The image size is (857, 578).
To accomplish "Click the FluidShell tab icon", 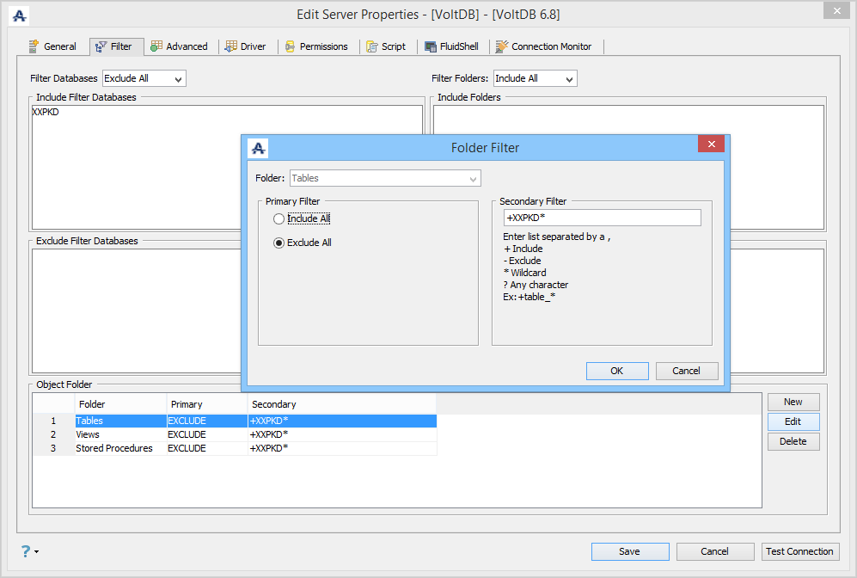I will [x=431, y=46].
